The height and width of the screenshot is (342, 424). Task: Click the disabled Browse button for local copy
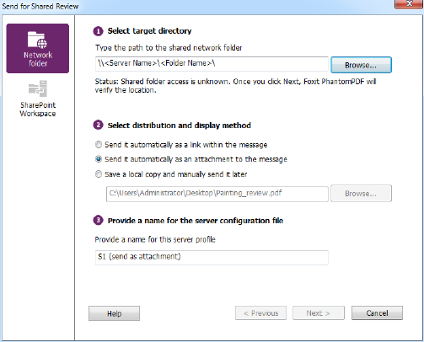[361, 194]
